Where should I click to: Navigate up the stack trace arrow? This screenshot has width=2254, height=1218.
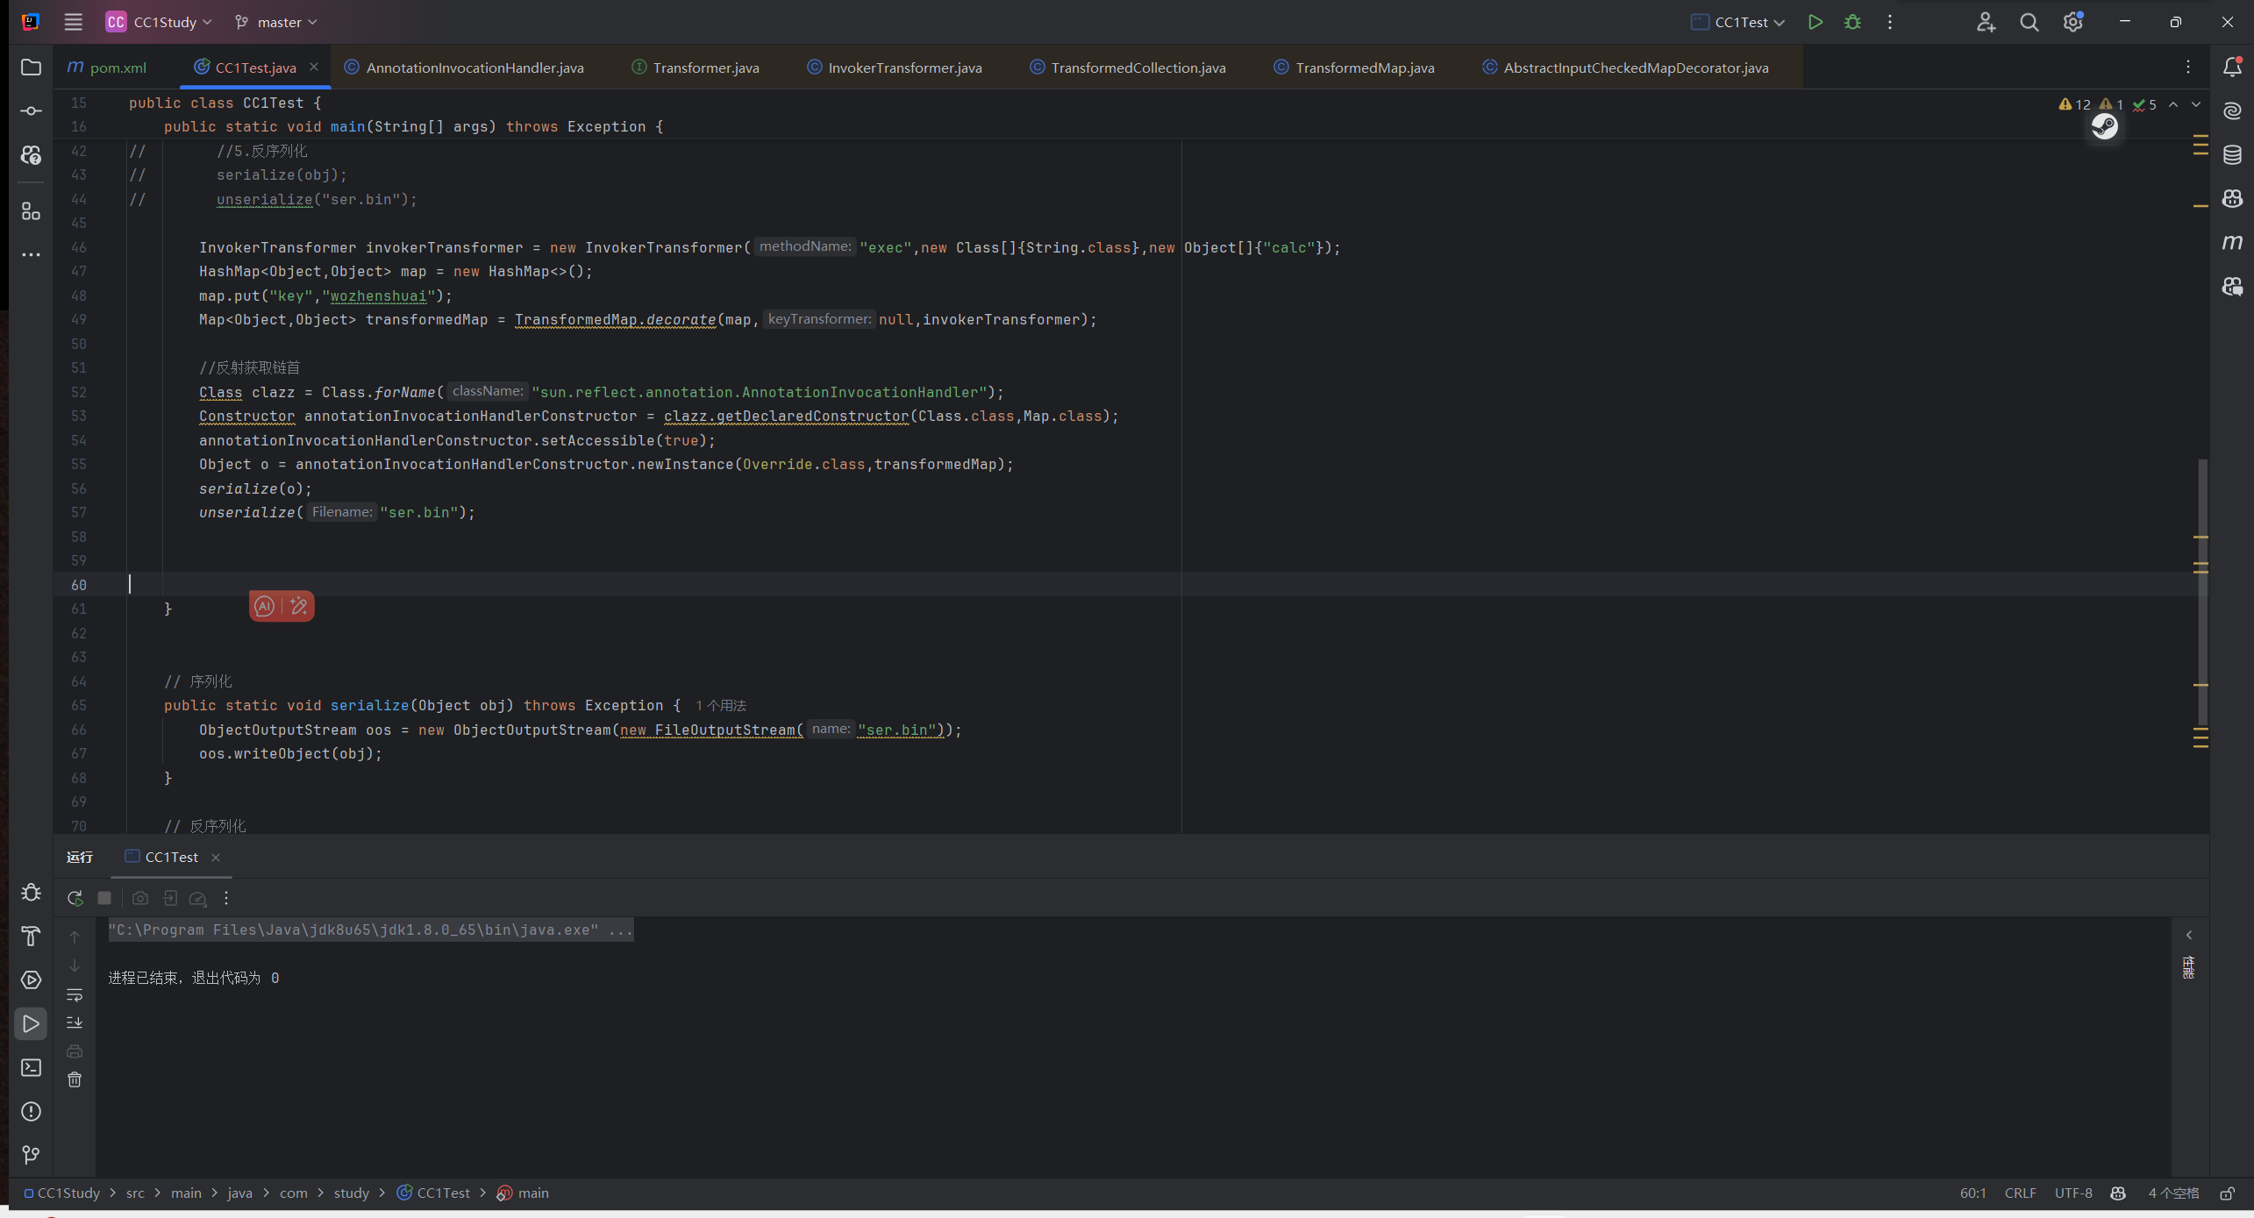75,937
